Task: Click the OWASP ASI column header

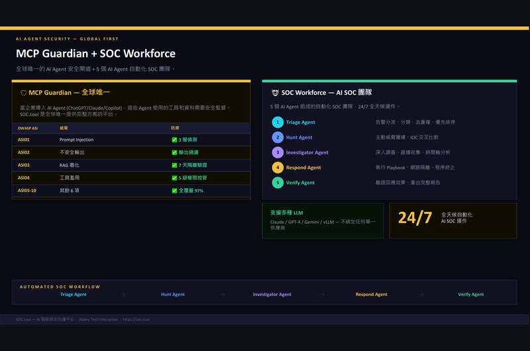Action: (x=28, y=128)
